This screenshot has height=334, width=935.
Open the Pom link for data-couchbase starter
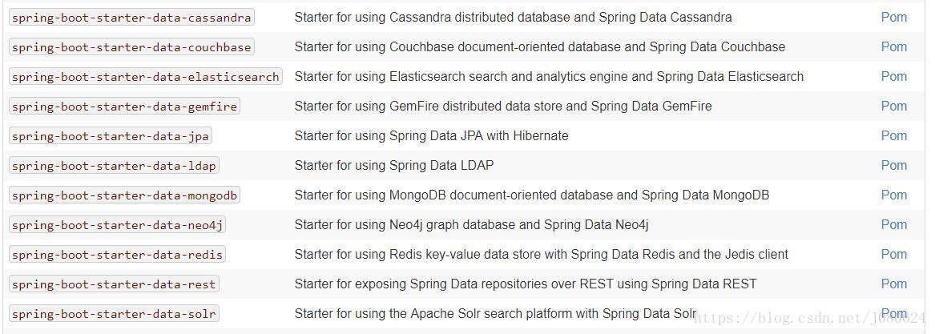point(894,46)
